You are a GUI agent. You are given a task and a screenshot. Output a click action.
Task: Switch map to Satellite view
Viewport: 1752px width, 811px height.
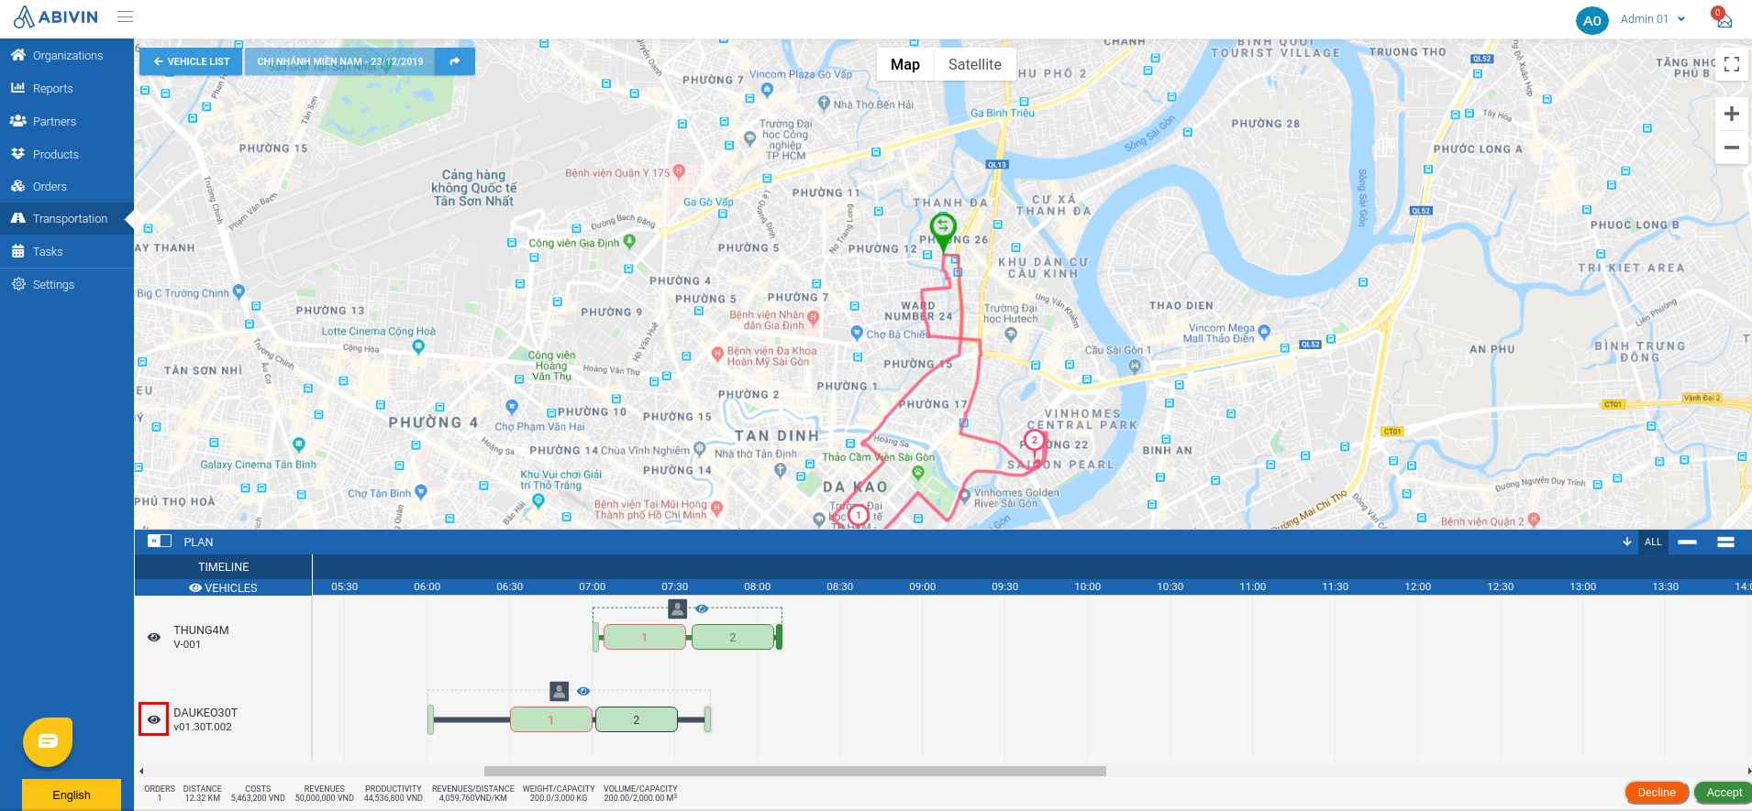click(x=974, y=64)
